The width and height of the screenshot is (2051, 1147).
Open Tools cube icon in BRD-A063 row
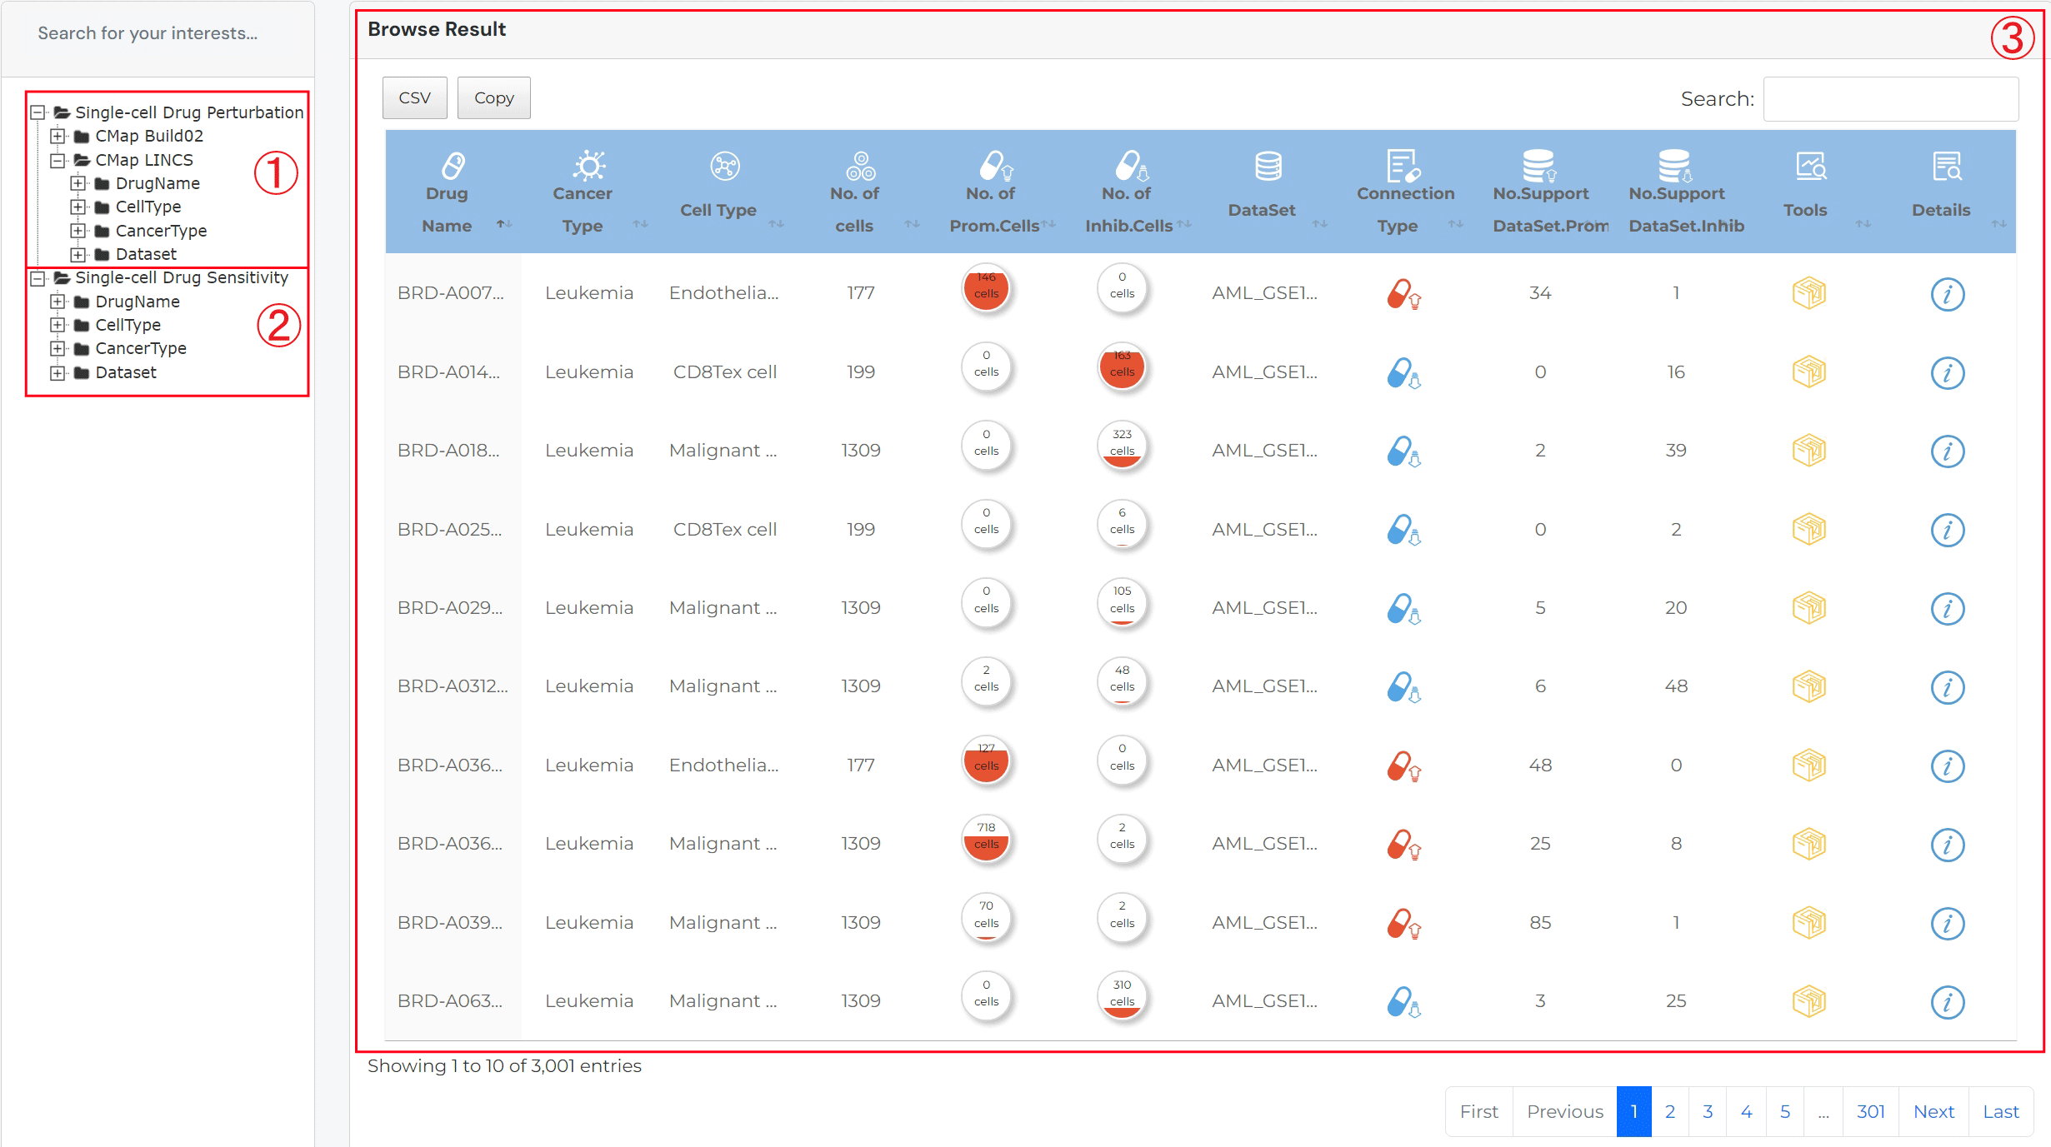point(1808,1001)
